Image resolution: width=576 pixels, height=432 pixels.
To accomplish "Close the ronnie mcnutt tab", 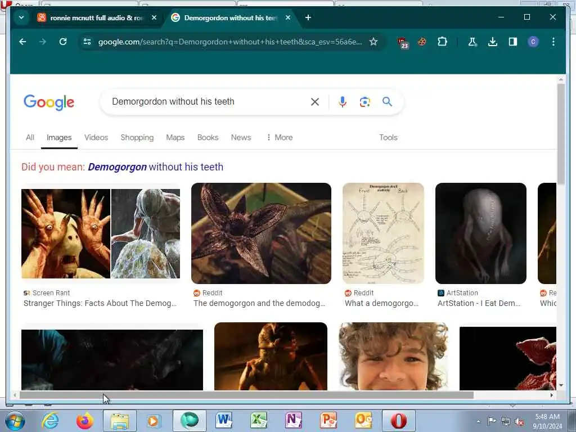I will (154, 17).
